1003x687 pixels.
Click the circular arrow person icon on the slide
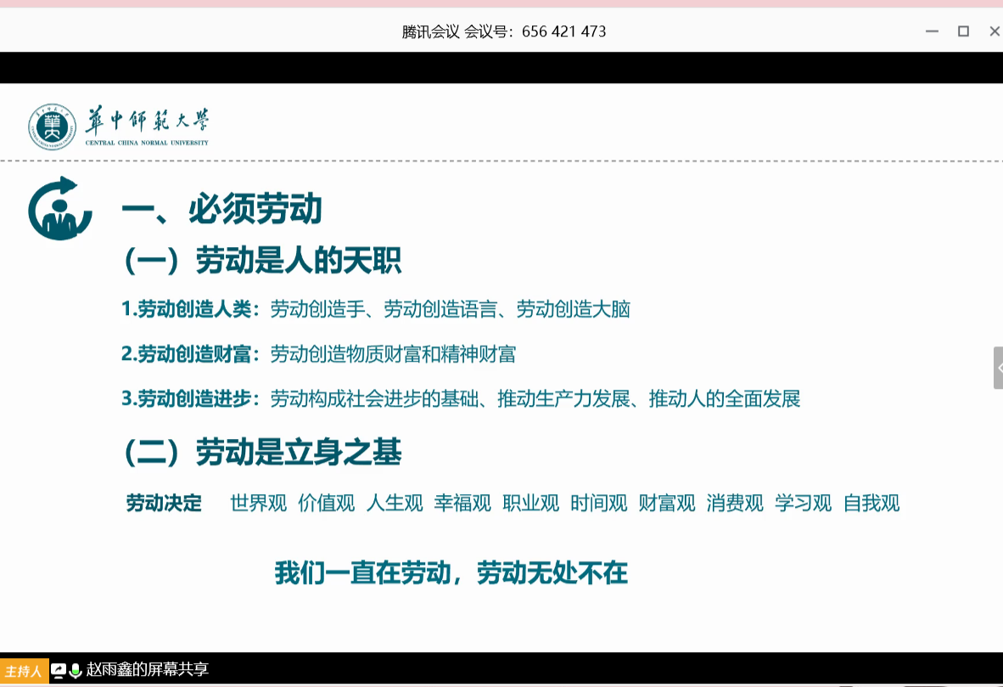click(x=59, y=209)
